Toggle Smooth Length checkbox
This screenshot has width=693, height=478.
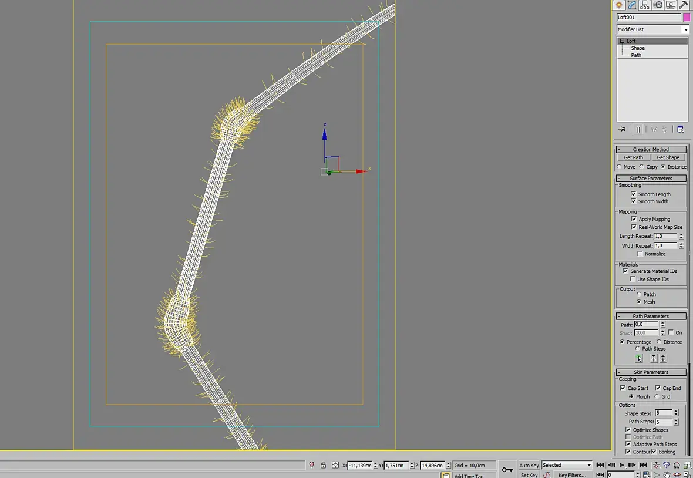(633, 194)
